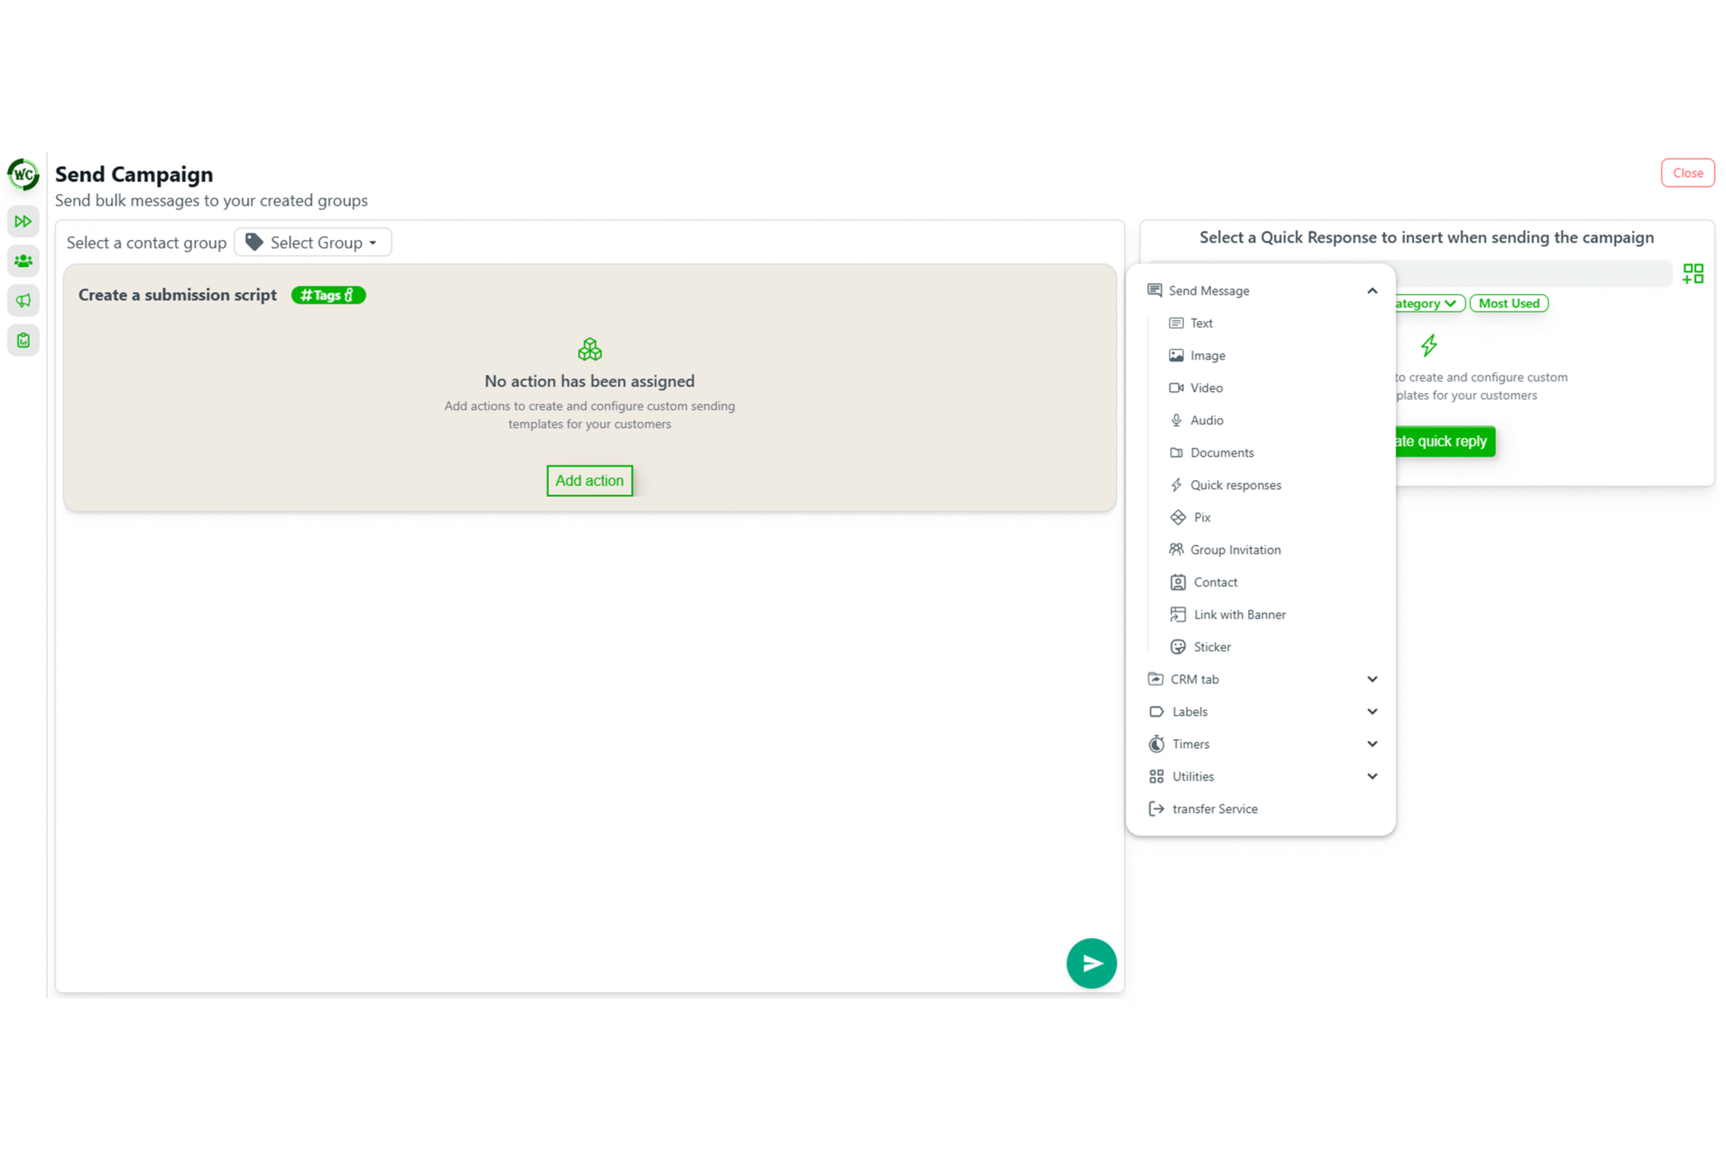Click the fast-forward icon in left sidebar
Image resolution: width=1726 pixels, height=1151 pixels.
[x=23, y=221]
